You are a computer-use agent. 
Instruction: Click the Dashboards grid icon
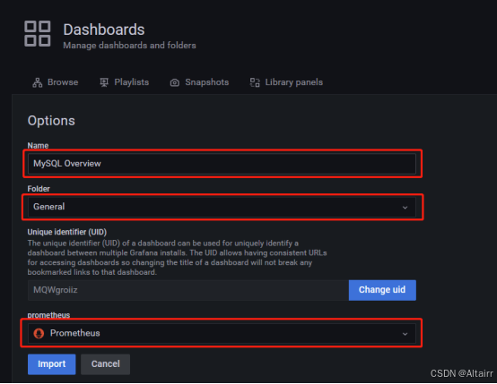click(38, 34)
